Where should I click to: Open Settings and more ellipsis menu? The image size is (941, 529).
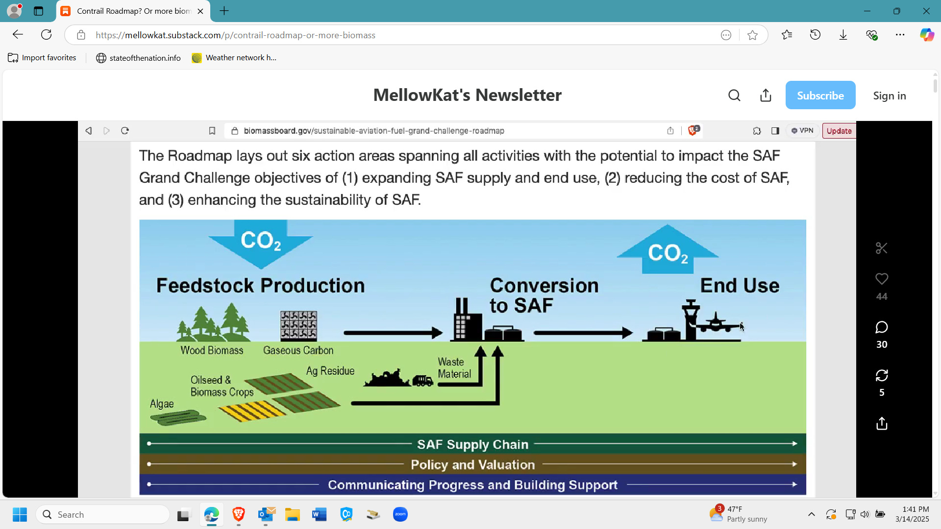click(900, 35)
